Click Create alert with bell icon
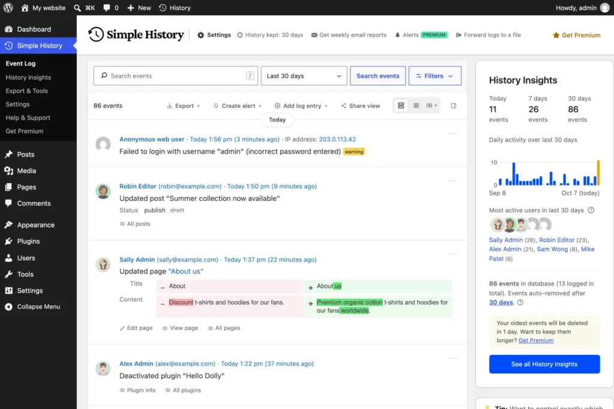The height and width of the screenshot is (409, 614). click(237, 106)
